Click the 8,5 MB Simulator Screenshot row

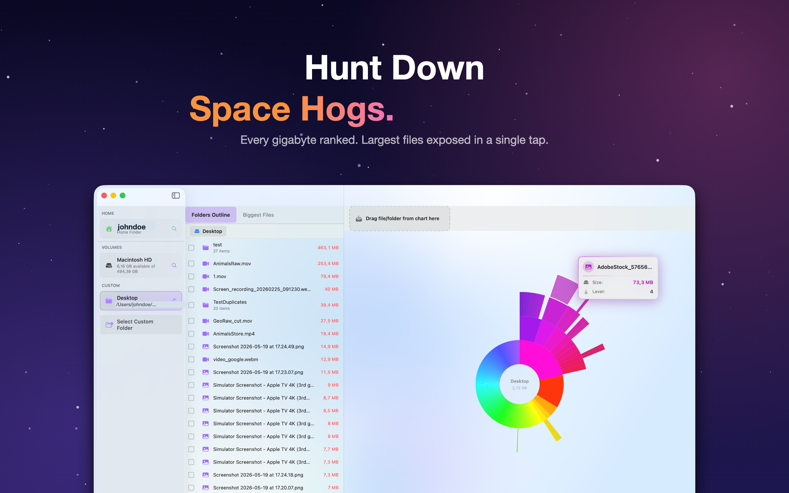(x=264, y=411)
